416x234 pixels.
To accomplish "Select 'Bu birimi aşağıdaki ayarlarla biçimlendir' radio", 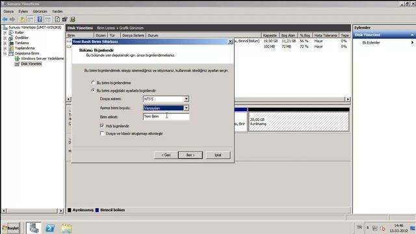I will click(x=93, y=90).
